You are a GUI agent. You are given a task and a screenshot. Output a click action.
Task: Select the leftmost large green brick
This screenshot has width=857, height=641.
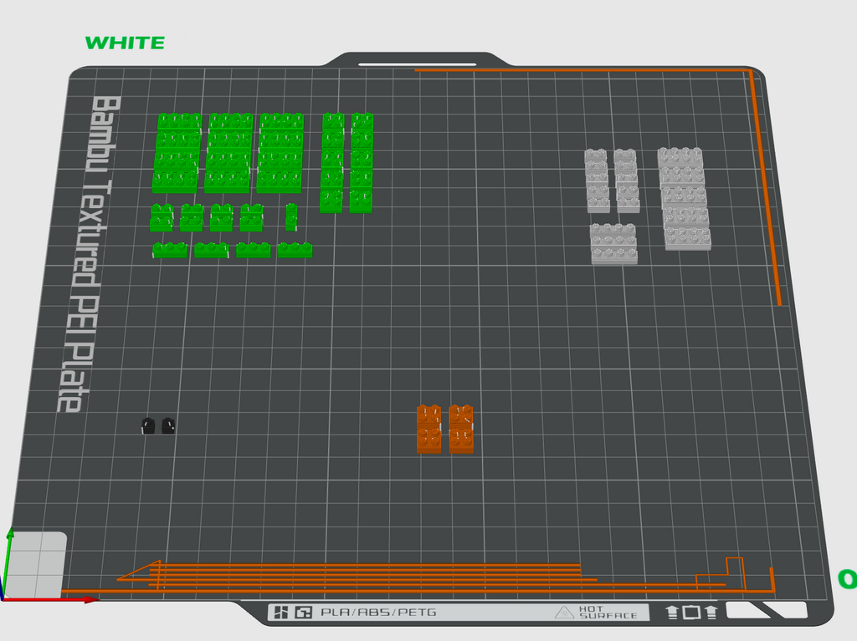pyautogui.click(x=177, y=154)
